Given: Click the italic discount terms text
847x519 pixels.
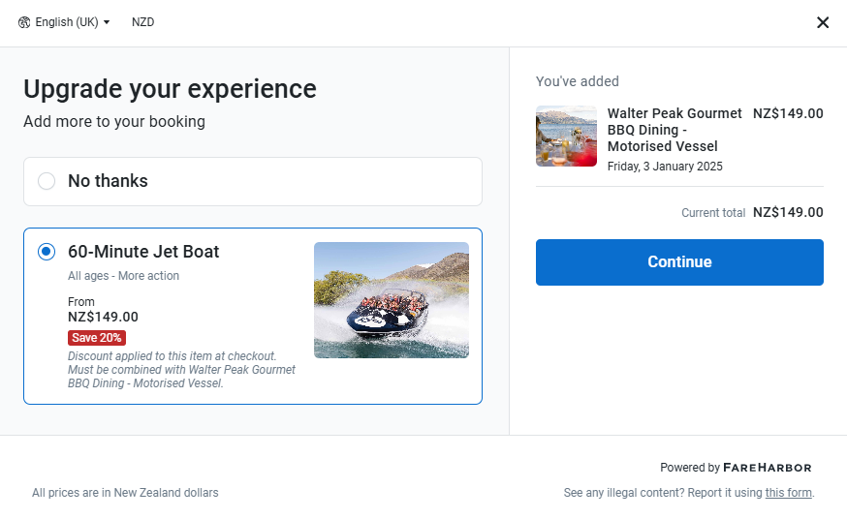Looking at the screenshot, I should tap(181, 370).
